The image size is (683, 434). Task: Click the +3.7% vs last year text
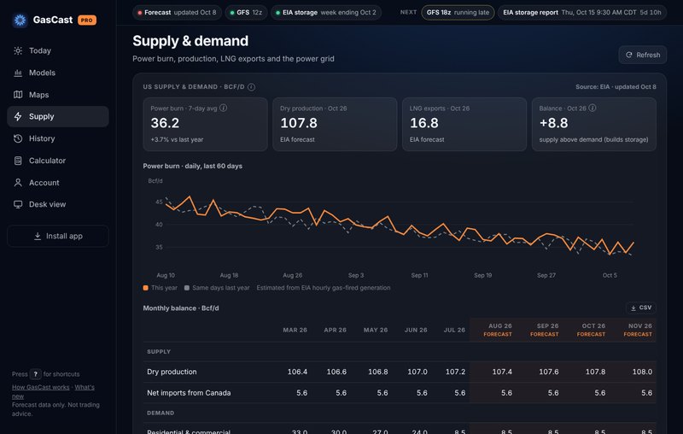[177, 139]
